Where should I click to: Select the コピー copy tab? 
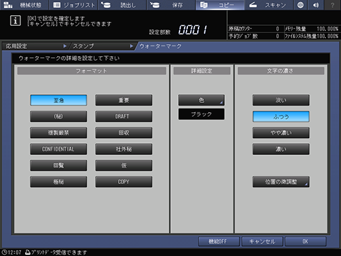(220, 5)
